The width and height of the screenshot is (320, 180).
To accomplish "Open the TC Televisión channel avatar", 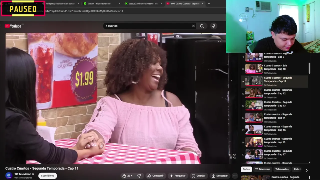I will 9,176.
